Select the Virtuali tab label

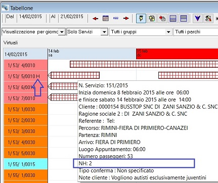[x=11, y=42]
